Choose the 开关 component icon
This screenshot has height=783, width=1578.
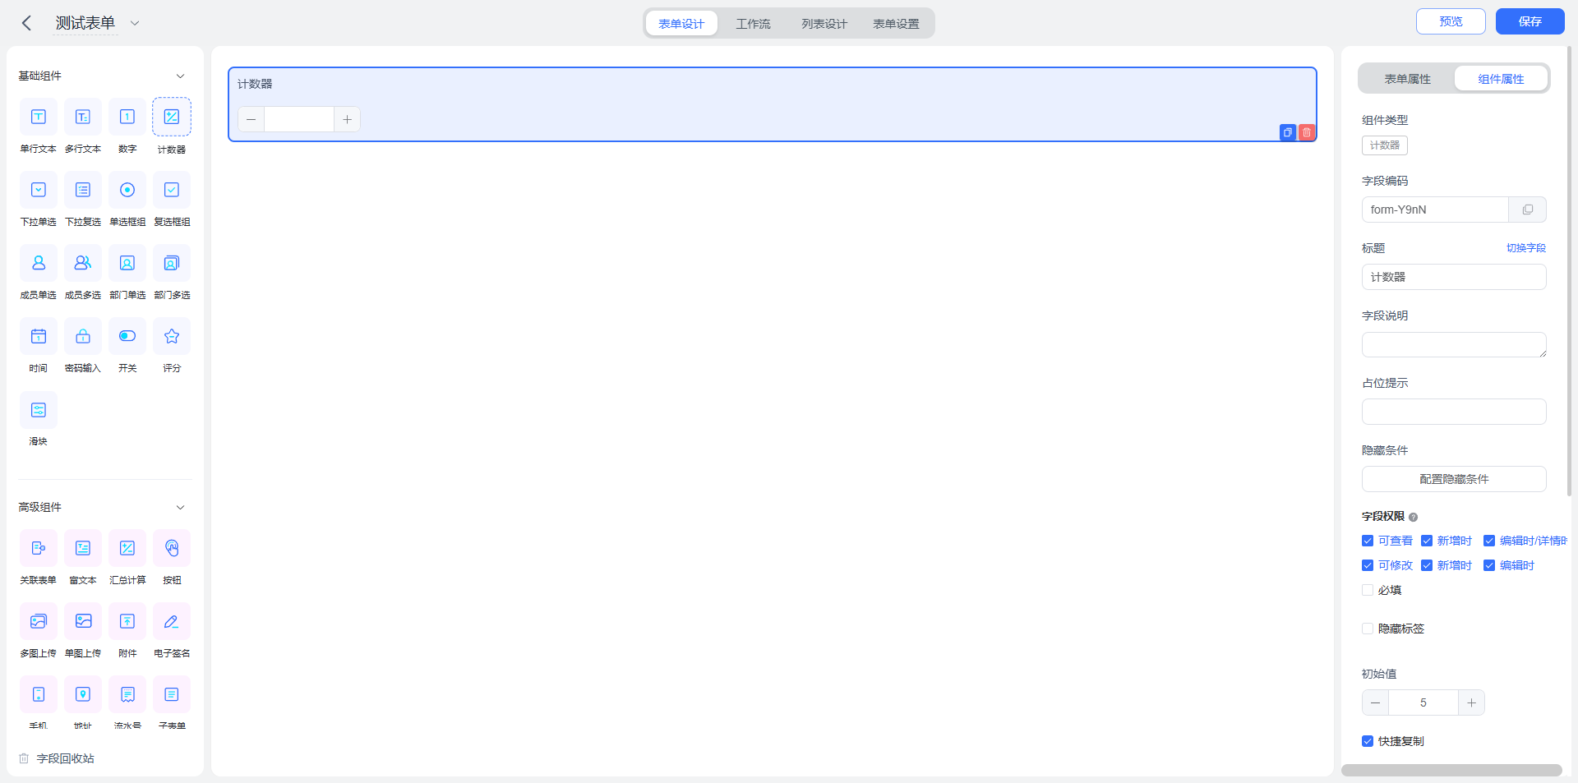coord(127,336)
